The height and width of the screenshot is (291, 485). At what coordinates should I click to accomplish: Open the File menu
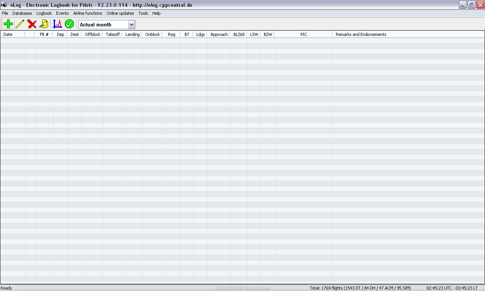tap(5, 13)
